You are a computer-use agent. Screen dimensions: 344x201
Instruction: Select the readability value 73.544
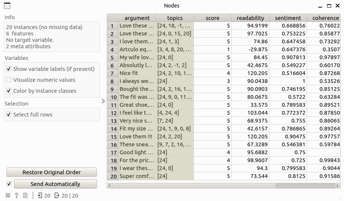point(250,176)
